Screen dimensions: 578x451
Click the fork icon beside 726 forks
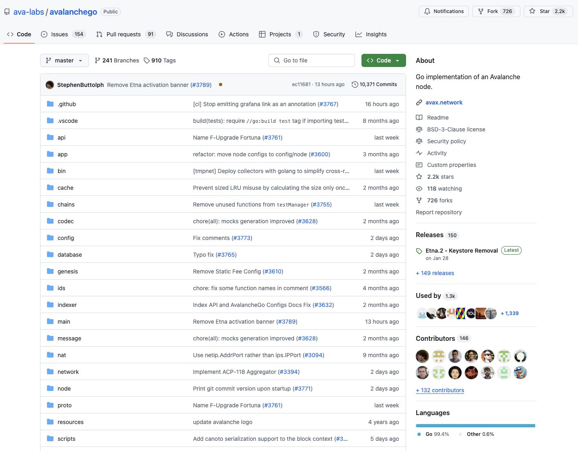point(419,200)
